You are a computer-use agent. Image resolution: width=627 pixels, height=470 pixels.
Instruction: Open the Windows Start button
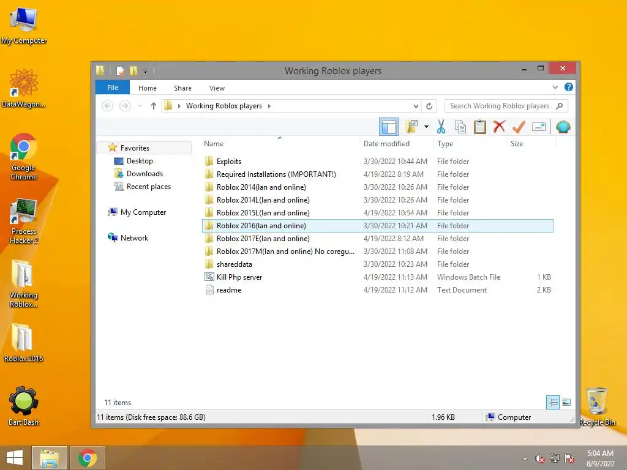[x=15, y=458]
